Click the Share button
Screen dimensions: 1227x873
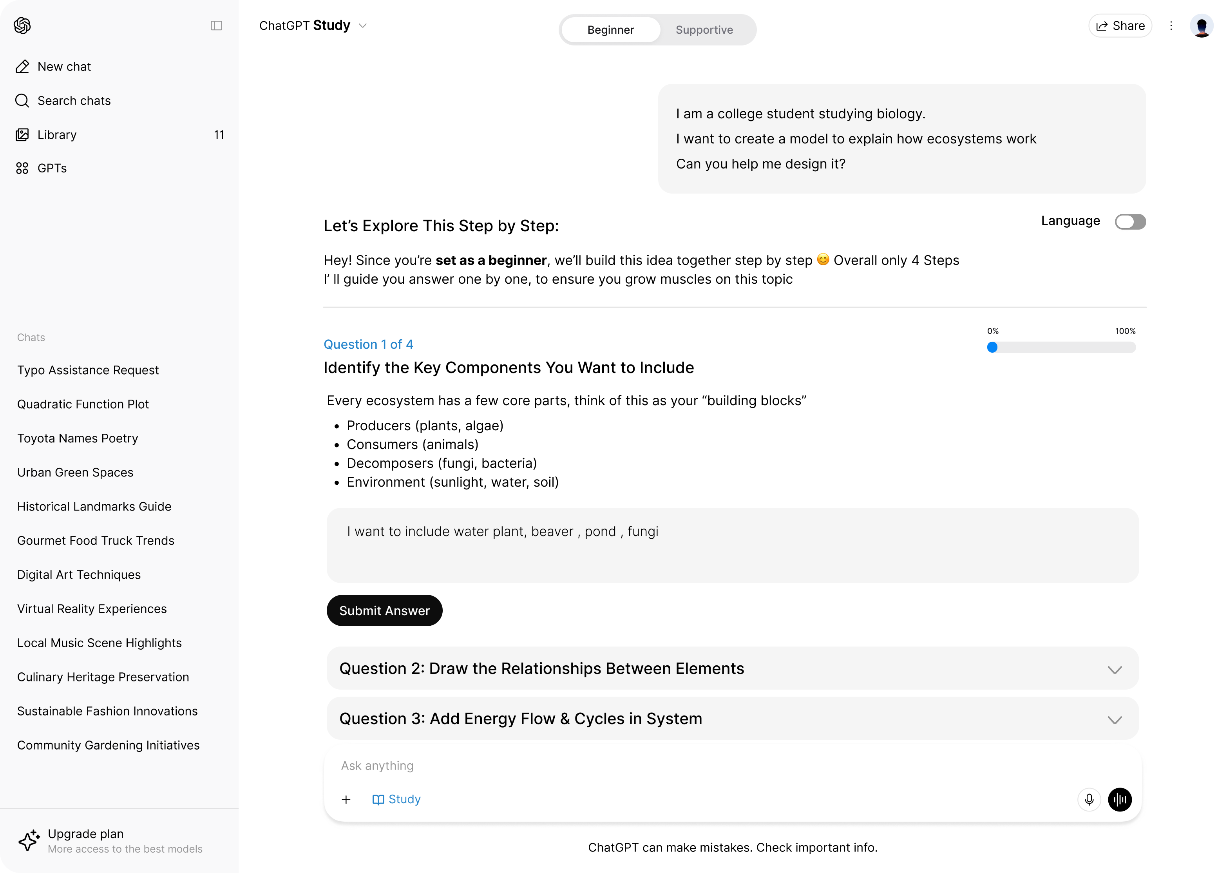1120,25
